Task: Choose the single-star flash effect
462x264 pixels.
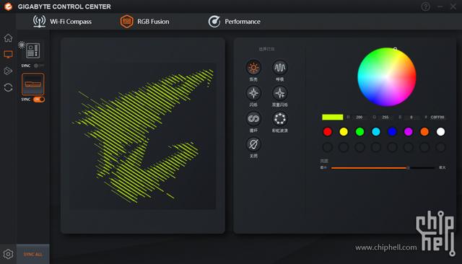Action: point(253,93)
